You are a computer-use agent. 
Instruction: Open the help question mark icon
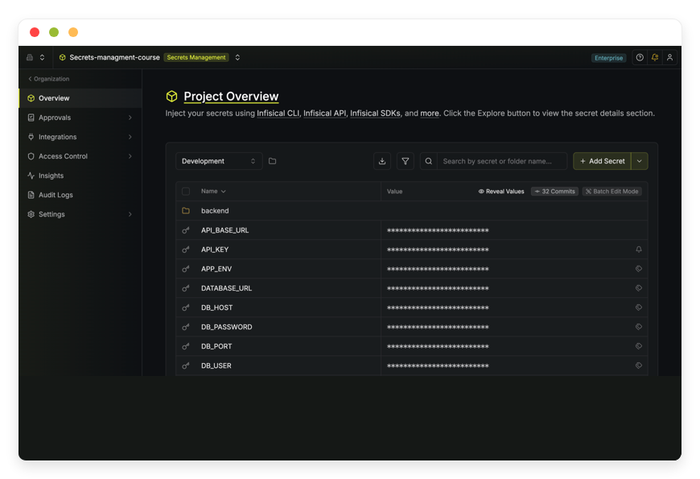coord(640,57)
